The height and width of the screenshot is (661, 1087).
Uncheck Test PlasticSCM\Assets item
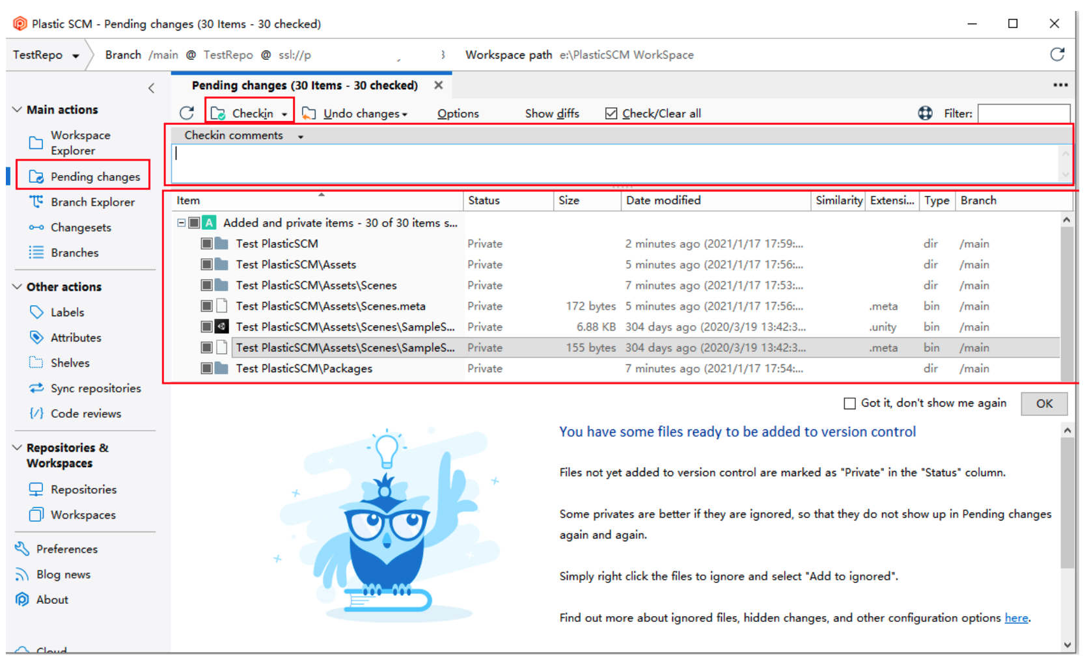tap(206, 264)
